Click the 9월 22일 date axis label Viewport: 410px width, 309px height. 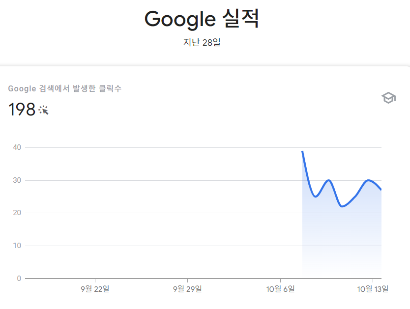click(95, 289)
